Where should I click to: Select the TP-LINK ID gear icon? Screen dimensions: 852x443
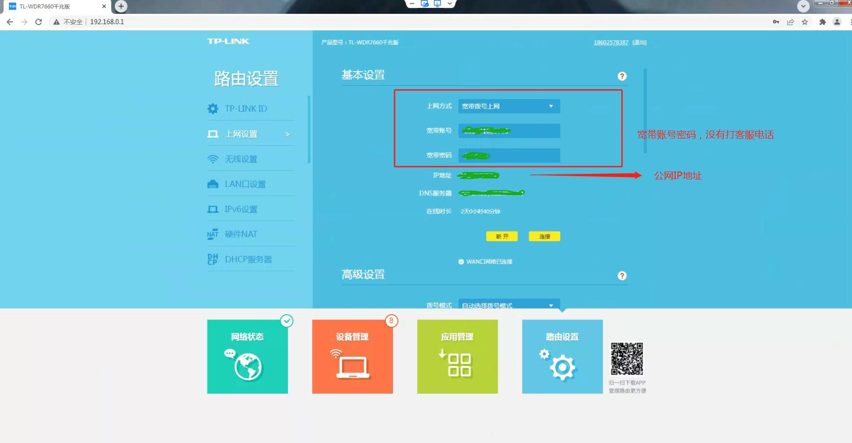213,108
